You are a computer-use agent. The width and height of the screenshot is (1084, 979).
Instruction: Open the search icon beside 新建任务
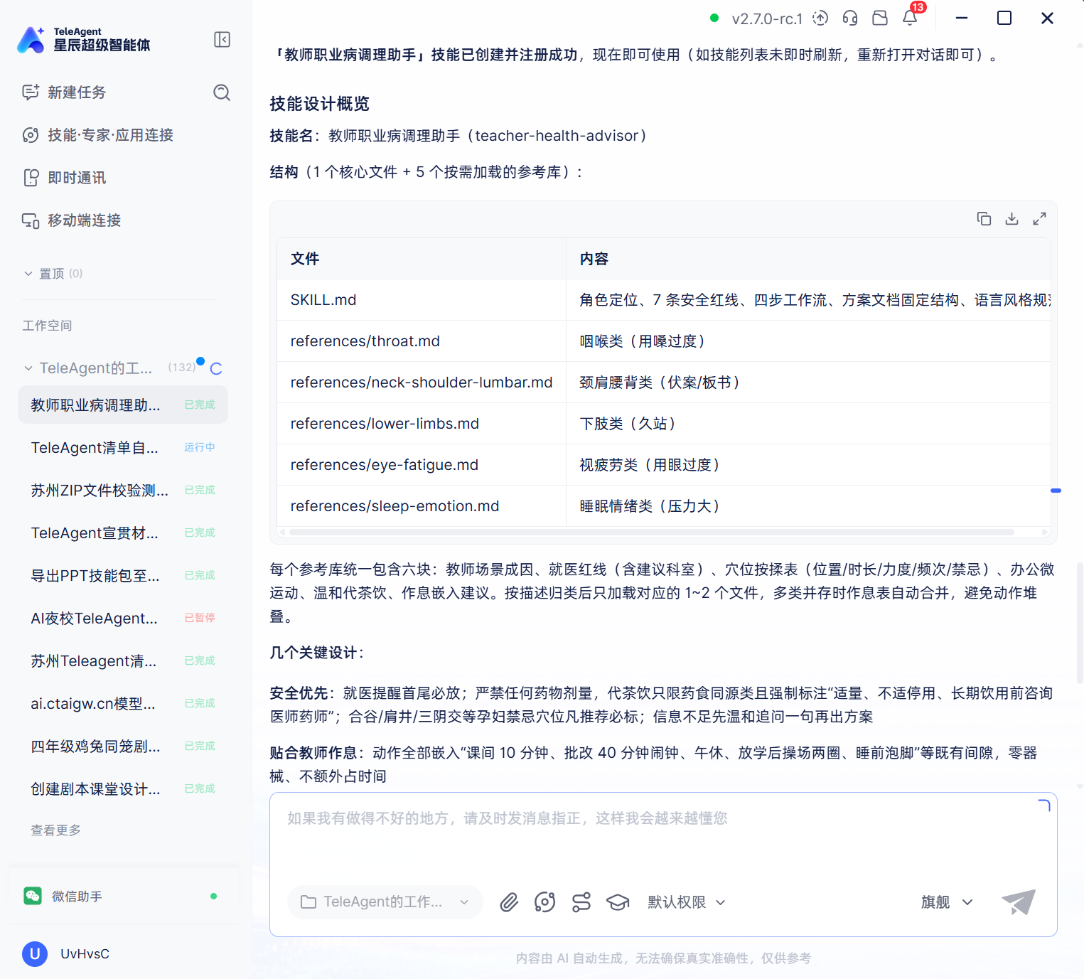point(222,92)
